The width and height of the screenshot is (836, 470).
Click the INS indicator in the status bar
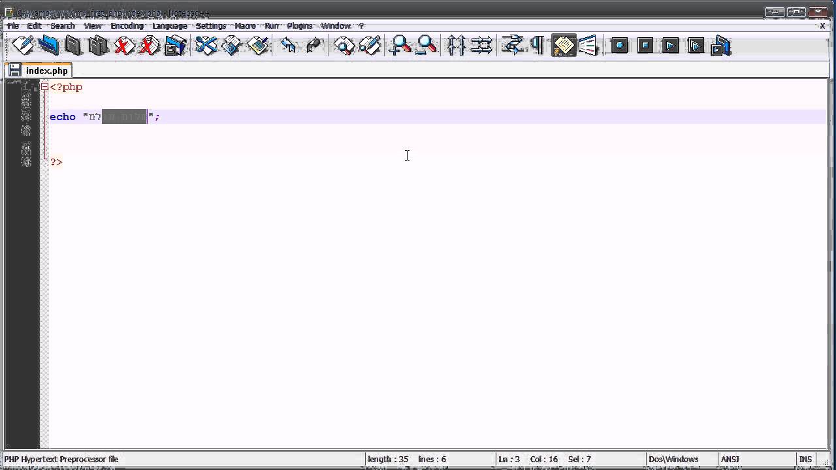point(805,459)
